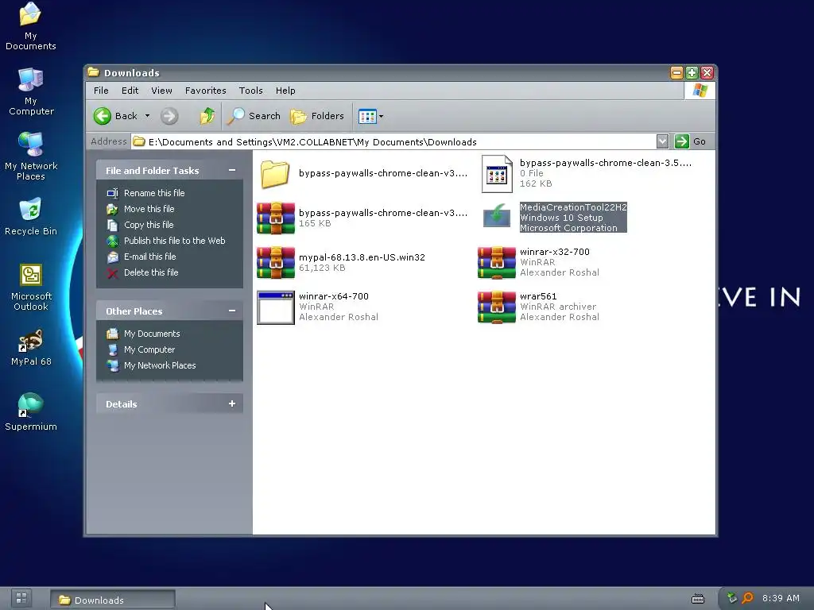814x610 pixels.
Task: Click Publish this file to the Web
Action: (x=174, y=241)
